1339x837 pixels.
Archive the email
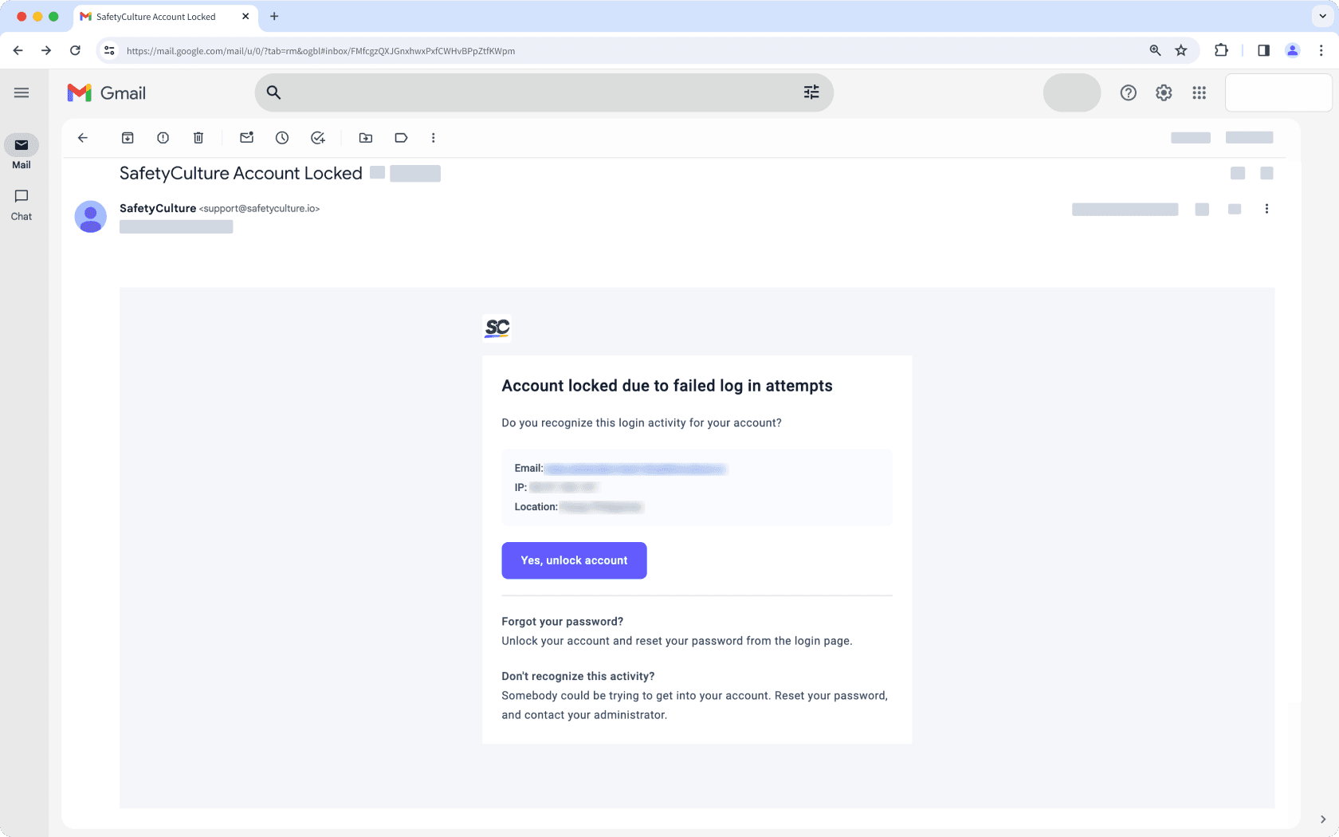[x=127, y=137]
